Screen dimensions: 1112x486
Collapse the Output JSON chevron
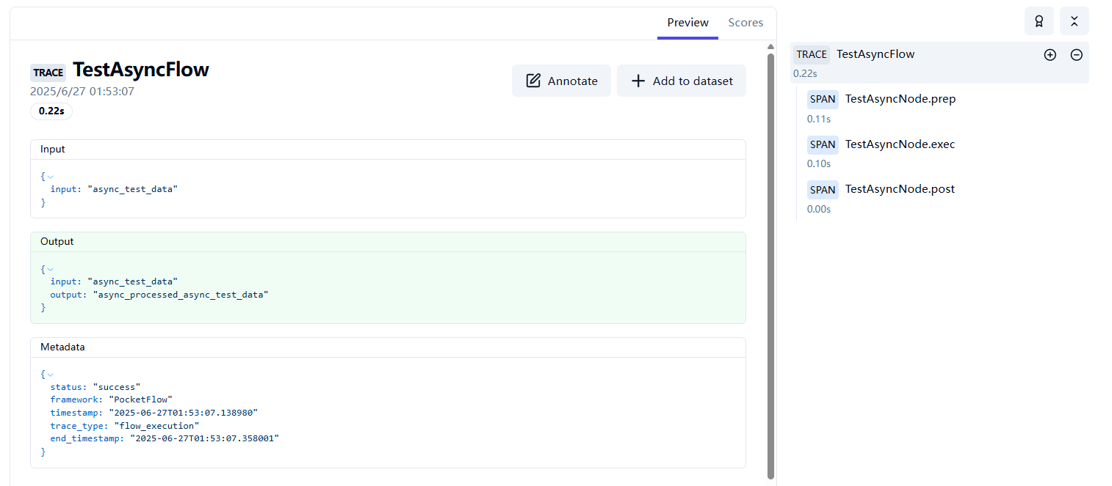(x=50, y=269)
